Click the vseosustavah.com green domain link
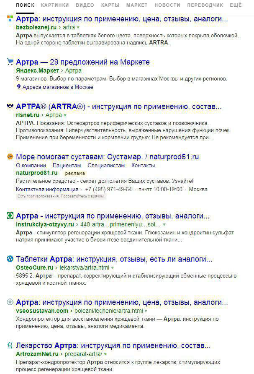 point(42,311)
